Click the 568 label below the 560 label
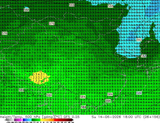 tap(143, 56)
